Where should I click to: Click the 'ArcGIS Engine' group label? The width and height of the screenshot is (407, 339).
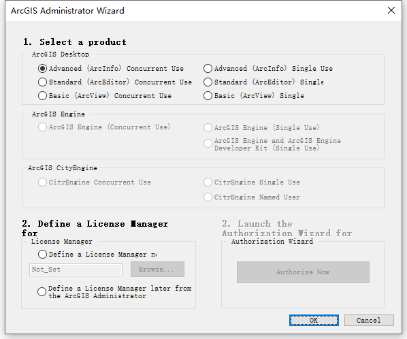point(59,114)
